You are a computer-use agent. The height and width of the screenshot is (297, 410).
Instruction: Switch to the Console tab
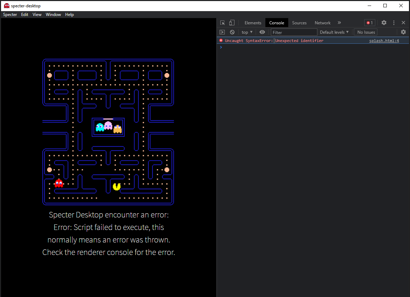coord(277,23)
